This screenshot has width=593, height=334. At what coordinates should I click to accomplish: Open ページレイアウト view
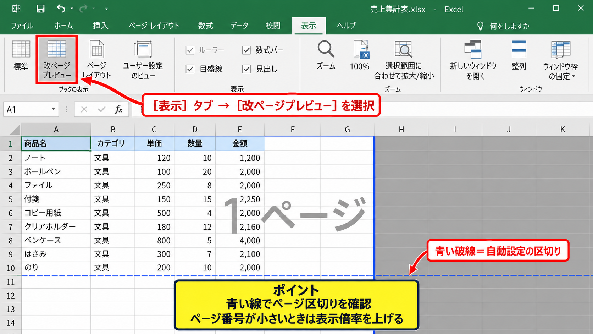pyautogui.click(x=97, y=59)
